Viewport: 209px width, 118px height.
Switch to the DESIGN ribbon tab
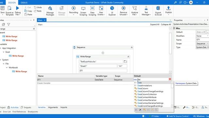(12, 3)
